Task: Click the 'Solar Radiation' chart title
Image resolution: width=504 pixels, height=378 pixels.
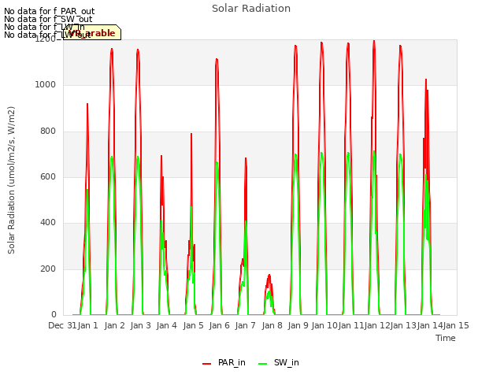Action: click(x=251, y=9)
